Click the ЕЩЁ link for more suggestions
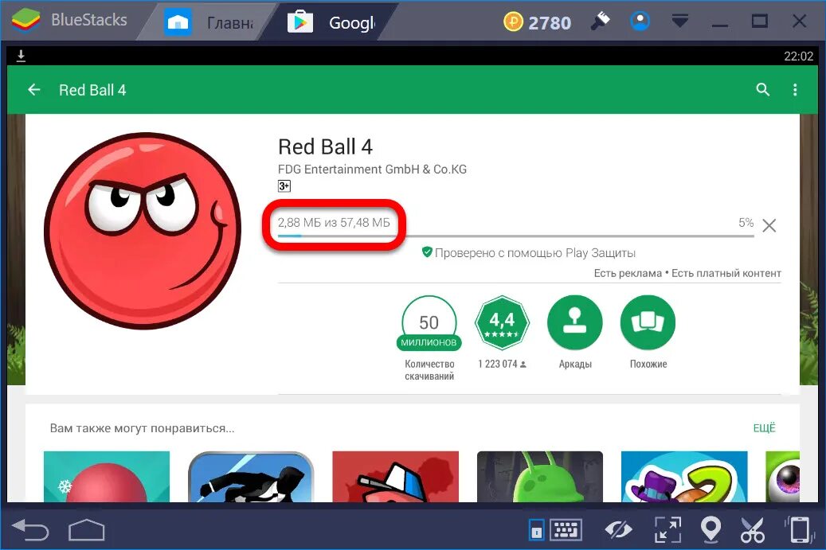The width and height of the screenshot is (826, 550). click(764, 428)
